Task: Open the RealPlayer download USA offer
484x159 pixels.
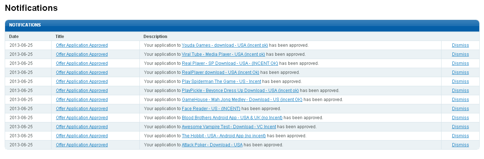Action: (220, 72)
